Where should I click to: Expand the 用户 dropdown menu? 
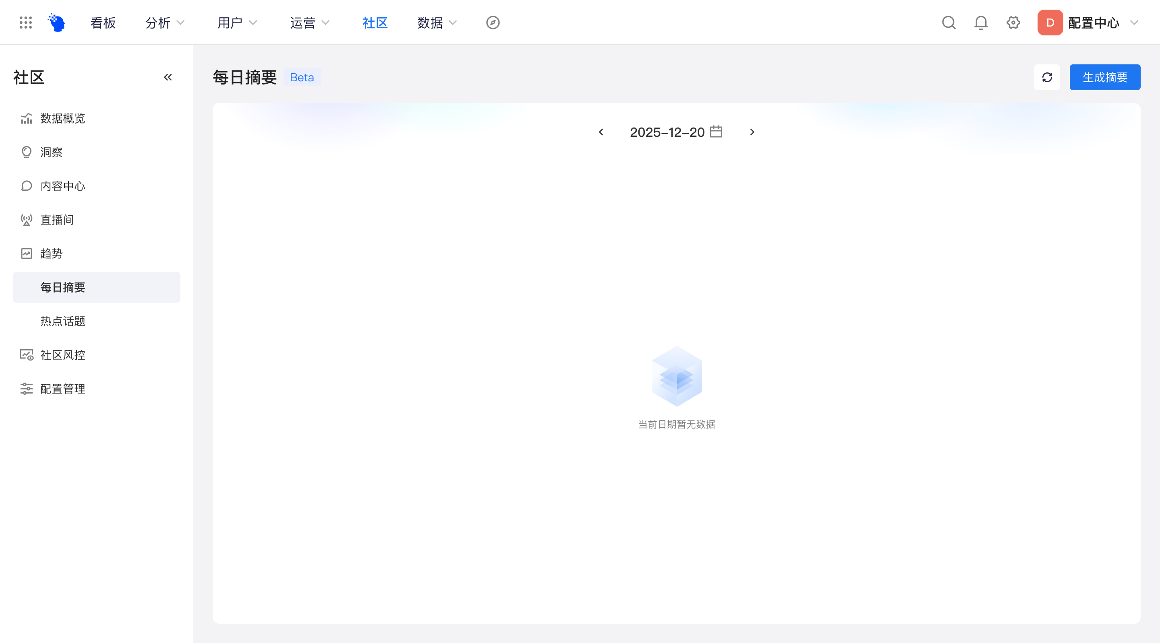(x=237, y=23)
